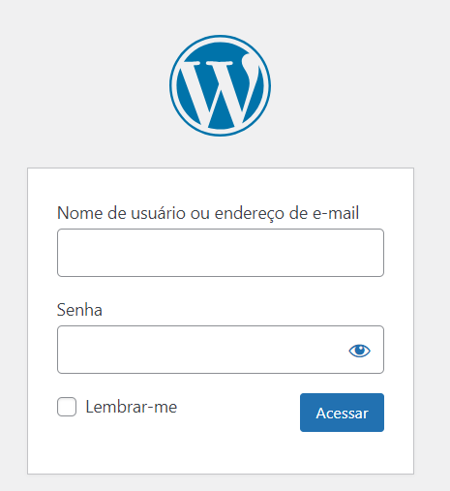Click the "Lembrar-me" text label

132,407
